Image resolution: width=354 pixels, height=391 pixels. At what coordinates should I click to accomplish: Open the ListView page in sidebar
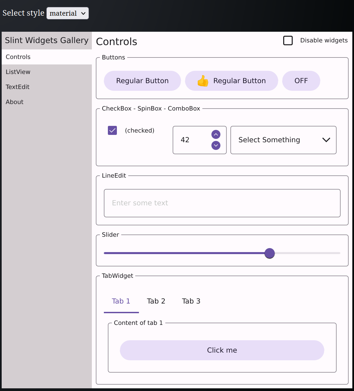click(18, 72)
